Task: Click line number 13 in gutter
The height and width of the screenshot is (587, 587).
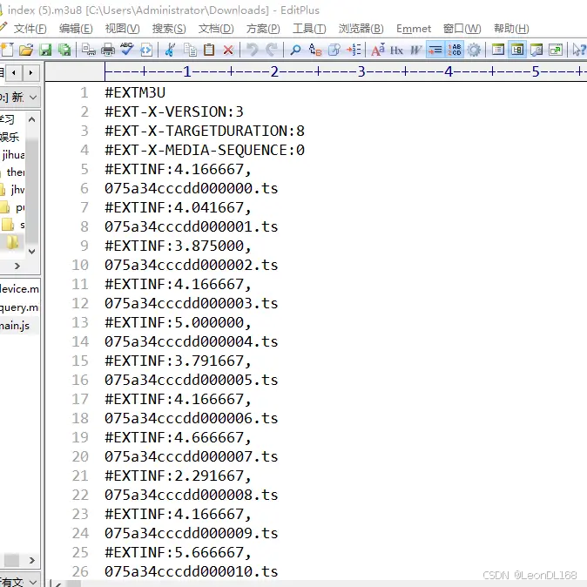Action: click(80, 322)
